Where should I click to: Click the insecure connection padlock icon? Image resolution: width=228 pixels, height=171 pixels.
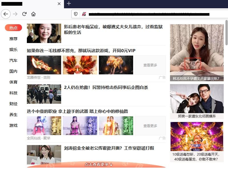pyautogui.click(x=84, y=14)
